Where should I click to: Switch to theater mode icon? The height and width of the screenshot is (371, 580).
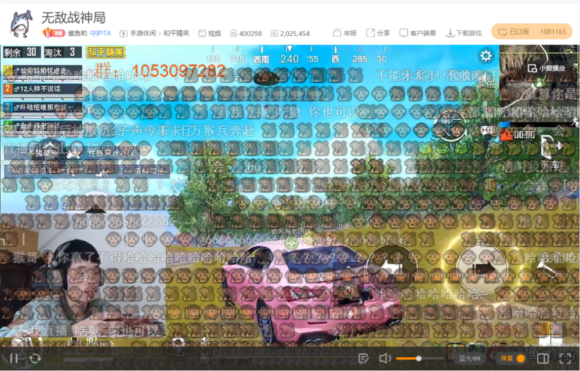tap(543, 358)
